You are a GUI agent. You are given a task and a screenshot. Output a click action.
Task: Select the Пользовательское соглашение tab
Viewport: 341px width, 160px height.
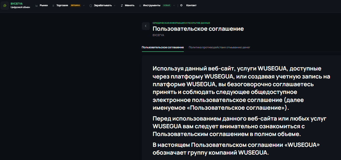[163, 47]
